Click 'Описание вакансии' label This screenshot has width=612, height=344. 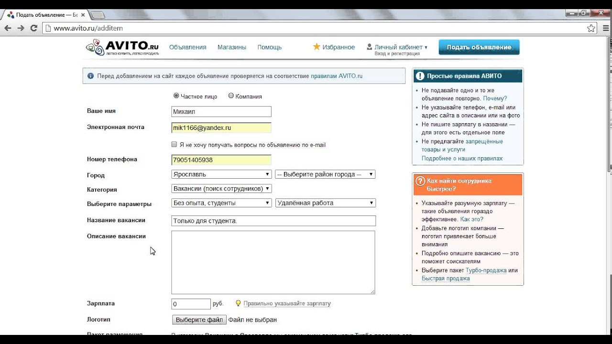point(116,236)
